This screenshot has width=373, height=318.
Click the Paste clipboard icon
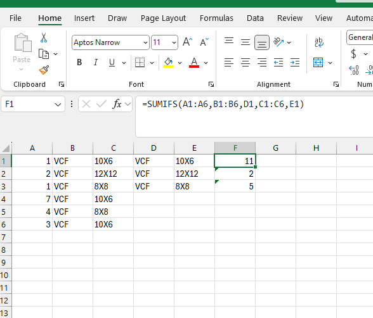[23, 42]
